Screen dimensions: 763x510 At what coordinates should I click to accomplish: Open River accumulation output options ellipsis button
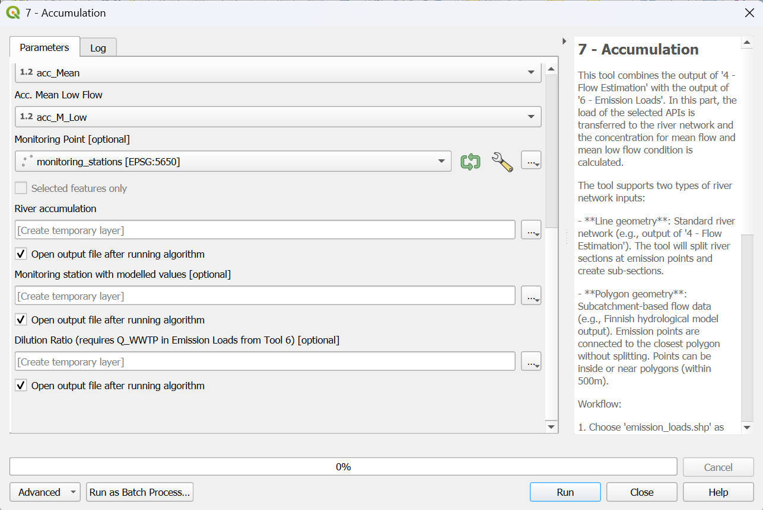coord(531,230)
